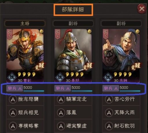Click the yin-yang icon on 楽綝's card
Image resolution: width=148 pixels, height=133 pixels.
pyautogui.click(x=138, y=31)
